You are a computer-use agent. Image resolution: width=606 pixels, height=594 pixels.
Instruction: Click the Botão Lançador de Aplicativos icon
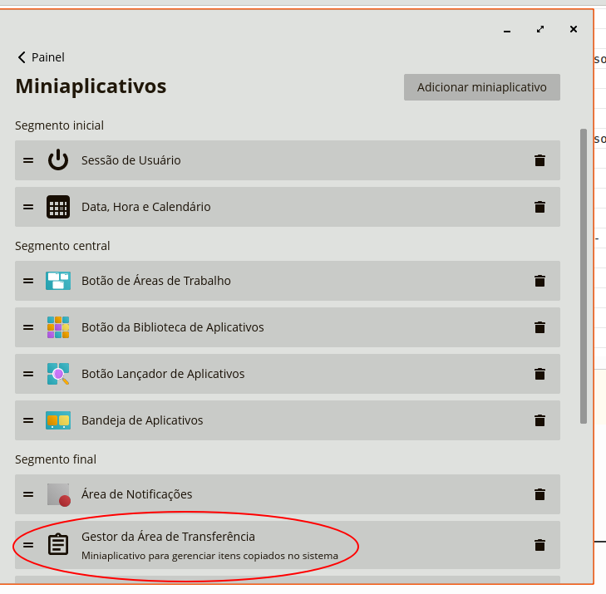tap(58, 374)
